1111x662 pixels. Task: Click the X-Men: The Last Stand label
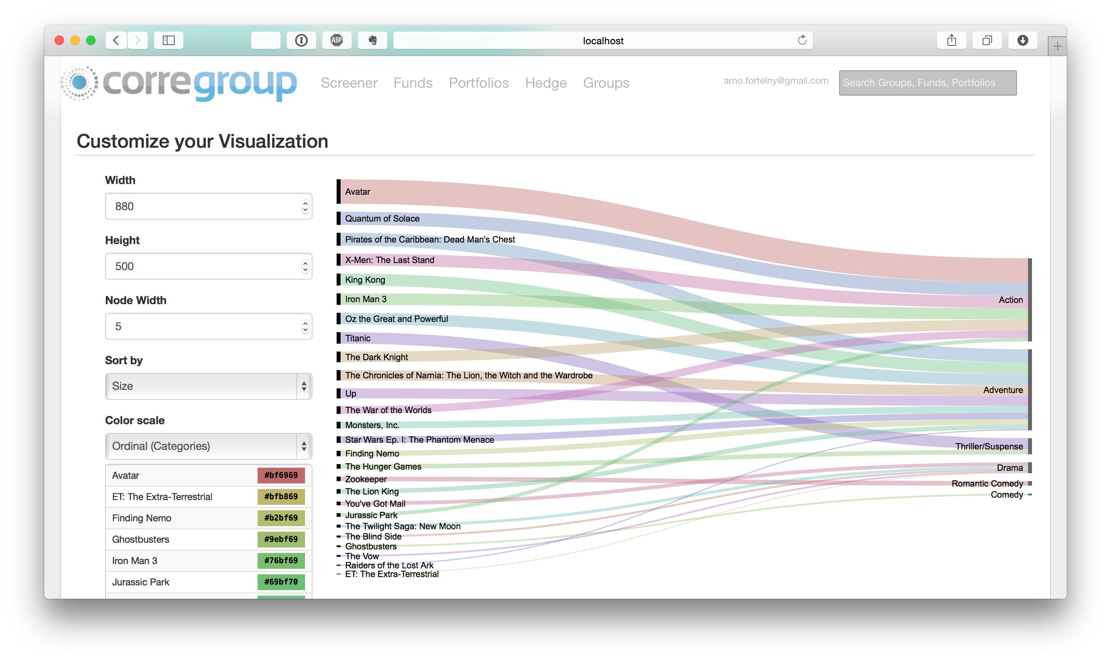click(x=389, y=260)
